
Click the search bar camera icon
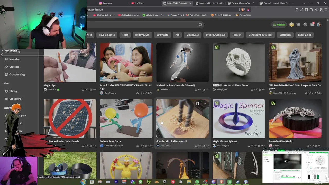click(x=200, y=25)
